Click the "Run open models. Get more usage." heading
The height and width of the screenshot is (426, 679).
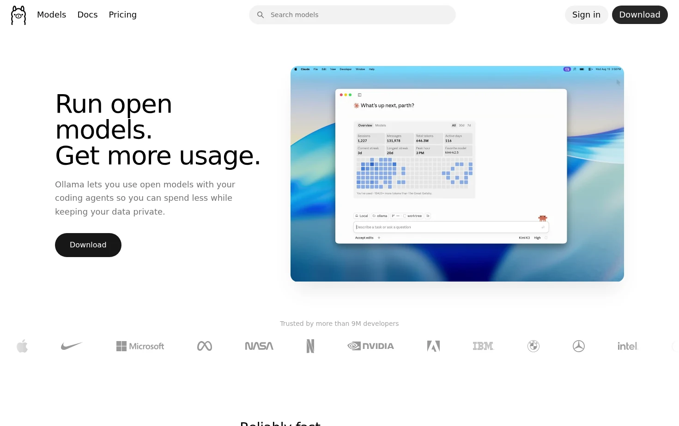(x=158, y=130)
